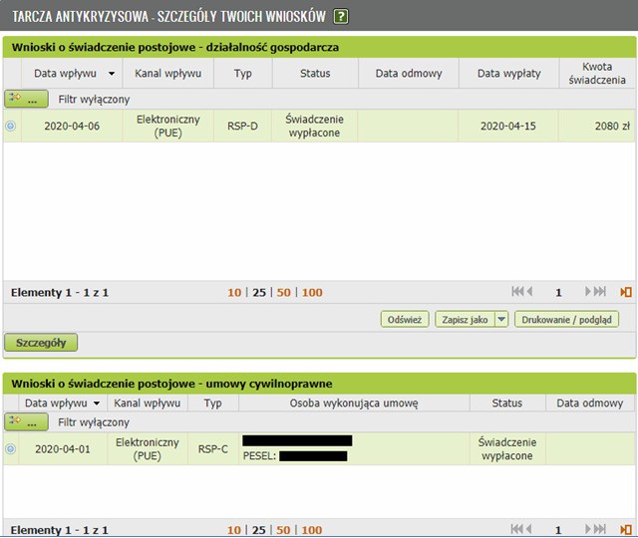Show 100 items per page in działalność gospodarcza table
638x538 pixels.
point(312,292)
